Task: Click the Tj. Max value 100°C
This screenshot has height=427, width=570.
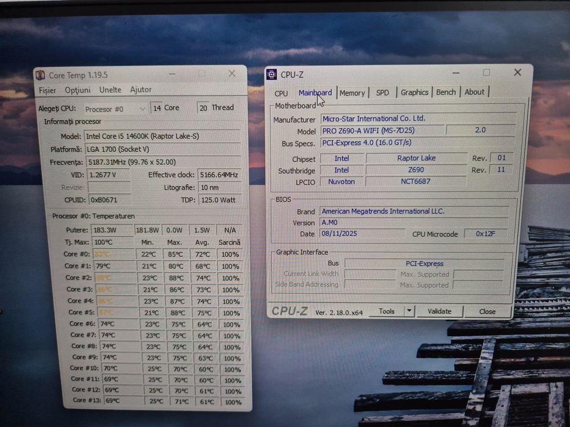Action: tap(113, 242)
